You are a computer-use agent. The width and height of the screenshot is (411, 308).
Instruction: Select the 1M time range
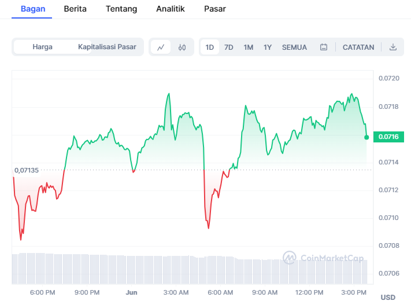pos(248,47)
